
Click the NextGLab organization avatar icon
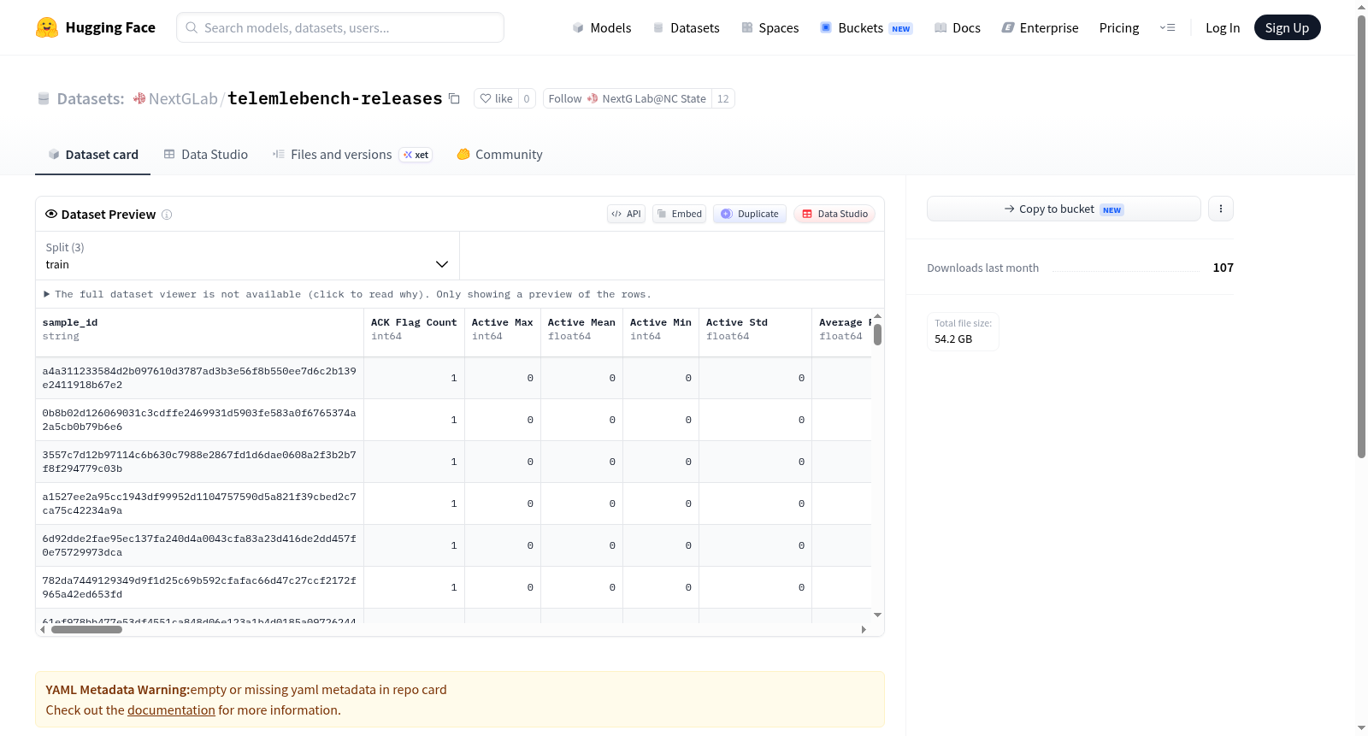(139, 99)
